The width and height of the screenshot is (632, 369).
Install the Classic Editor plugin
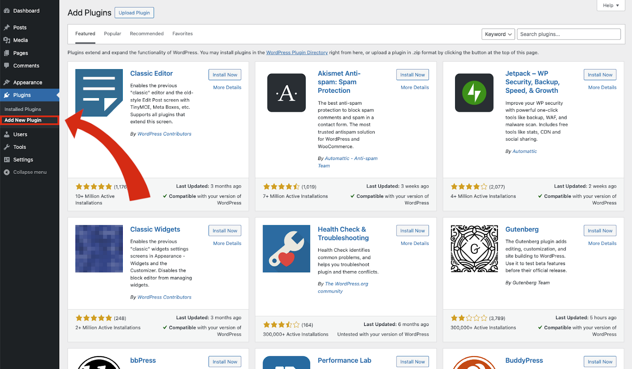pos(225,75)
